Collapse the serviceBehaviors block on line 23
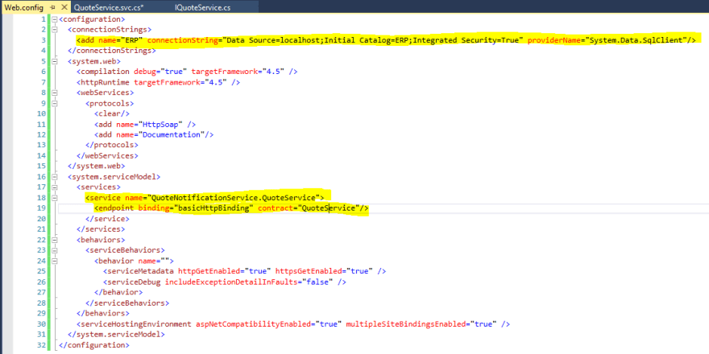The width and height of the screenshot is (709, 354). point(55,249)
